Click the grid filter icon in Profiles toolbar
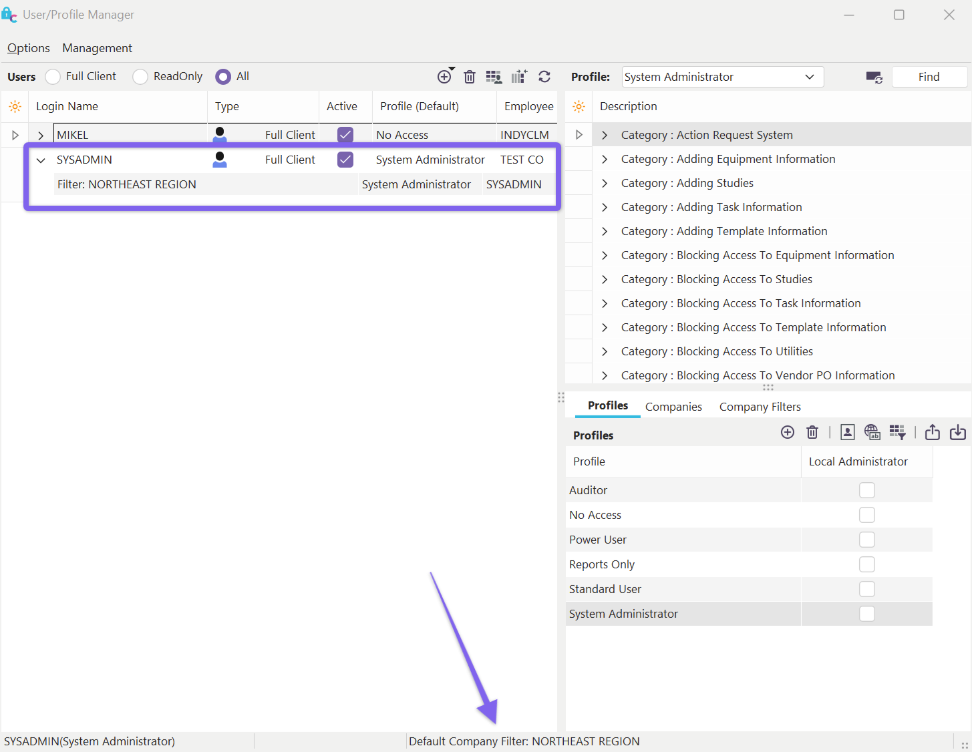The image size is (972, 752). pyautogui.click(x=897, y=433)
